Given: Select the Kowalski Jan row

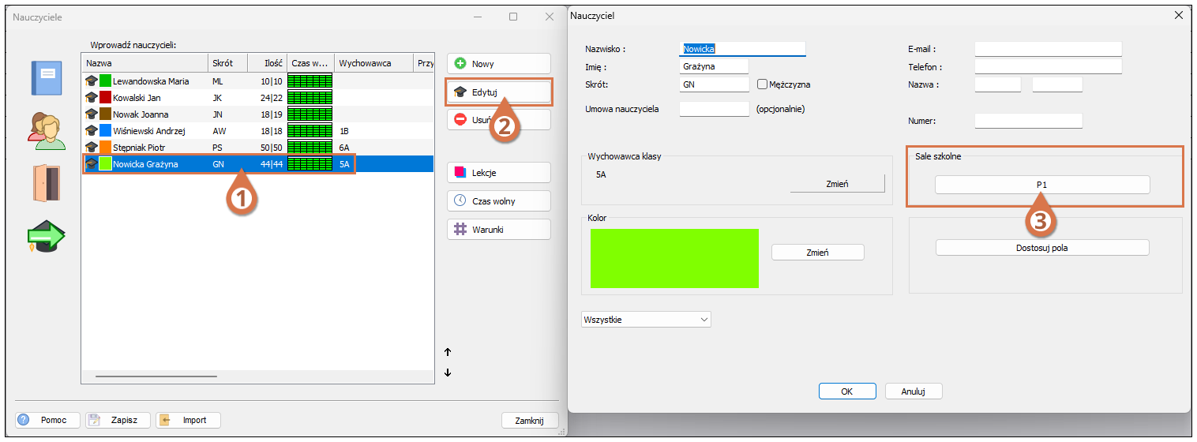Looking at the screenshot, I should click(x=258, y=97).
